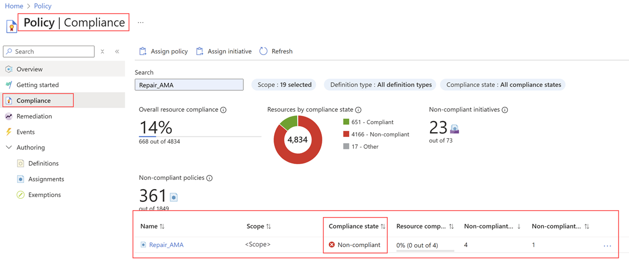This screenshot has height=260, width=629.
Task: Click the policy icon beside the number 361
Action: click(173, 198)
